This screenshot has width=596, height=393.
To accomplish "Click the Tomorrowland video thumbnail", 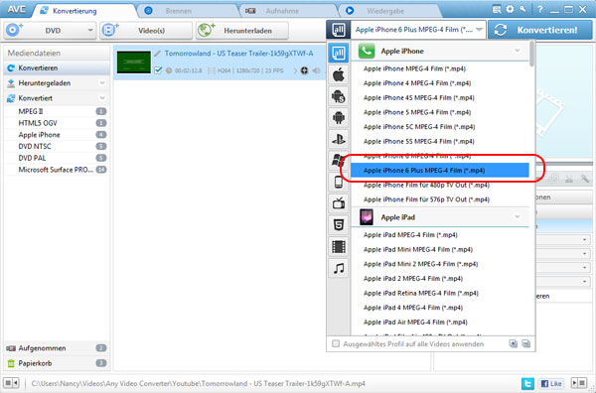I will point(134,62).
